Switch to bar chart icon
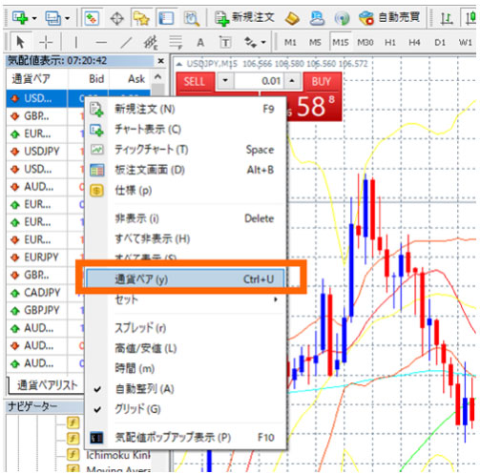Viewport: 480px width, 474px height. pos(447,19)
